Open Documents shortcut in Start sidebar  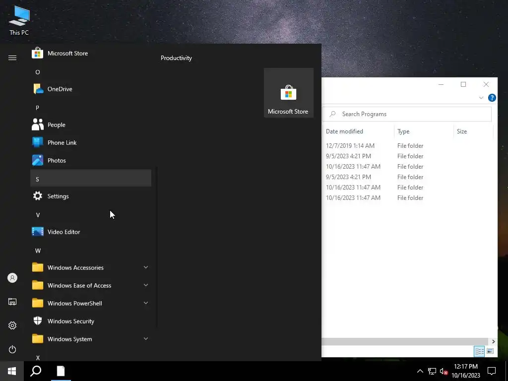pyautogui.click(x=12, y=302)
